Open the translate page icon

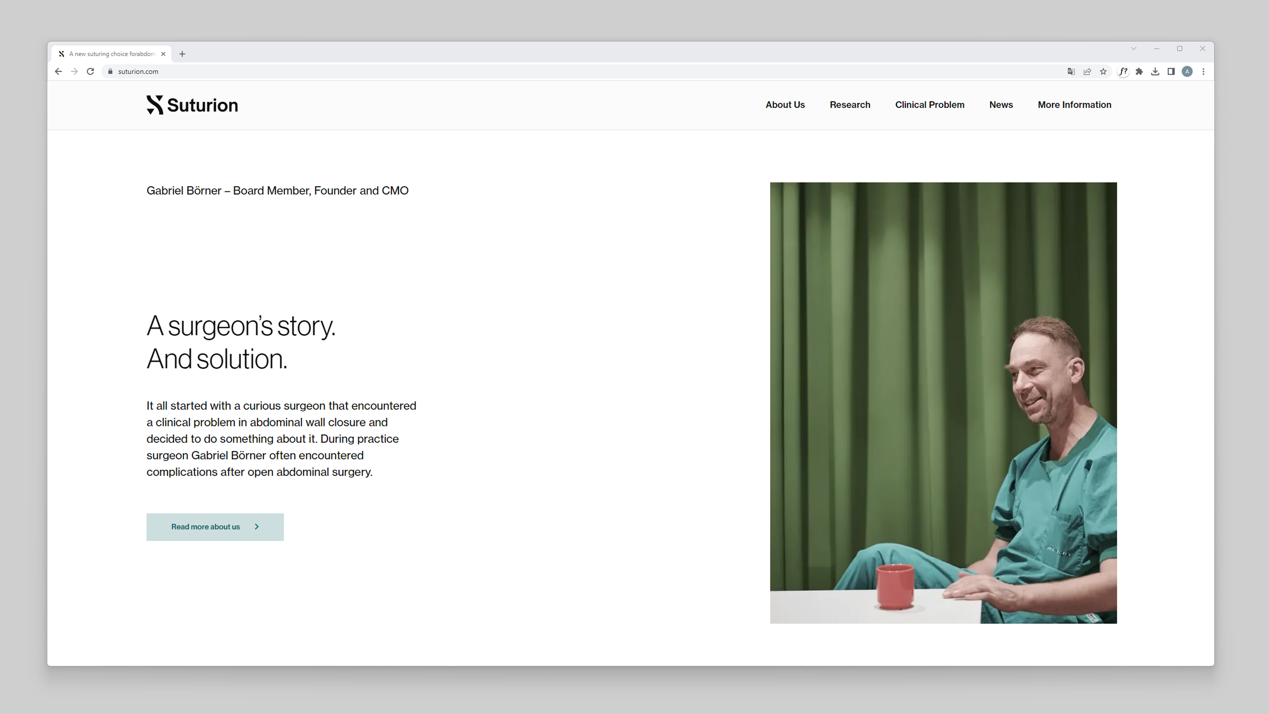1071,71
